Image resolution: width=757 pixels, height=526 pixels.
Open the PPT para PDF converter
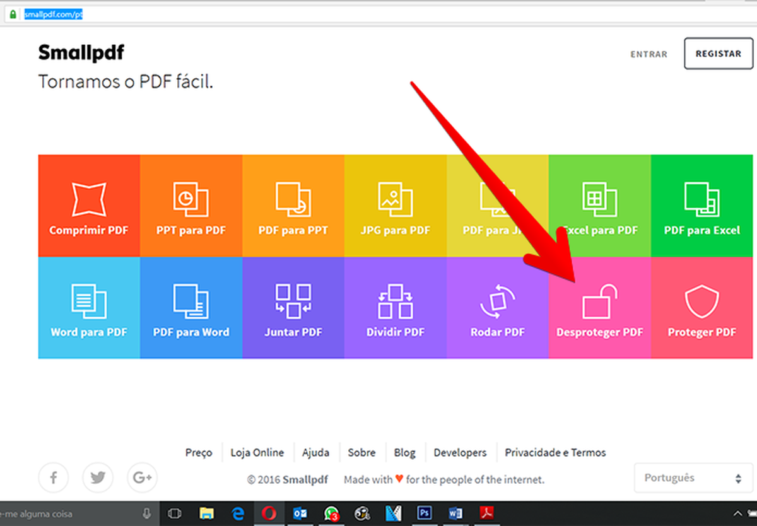click(191, 206)
